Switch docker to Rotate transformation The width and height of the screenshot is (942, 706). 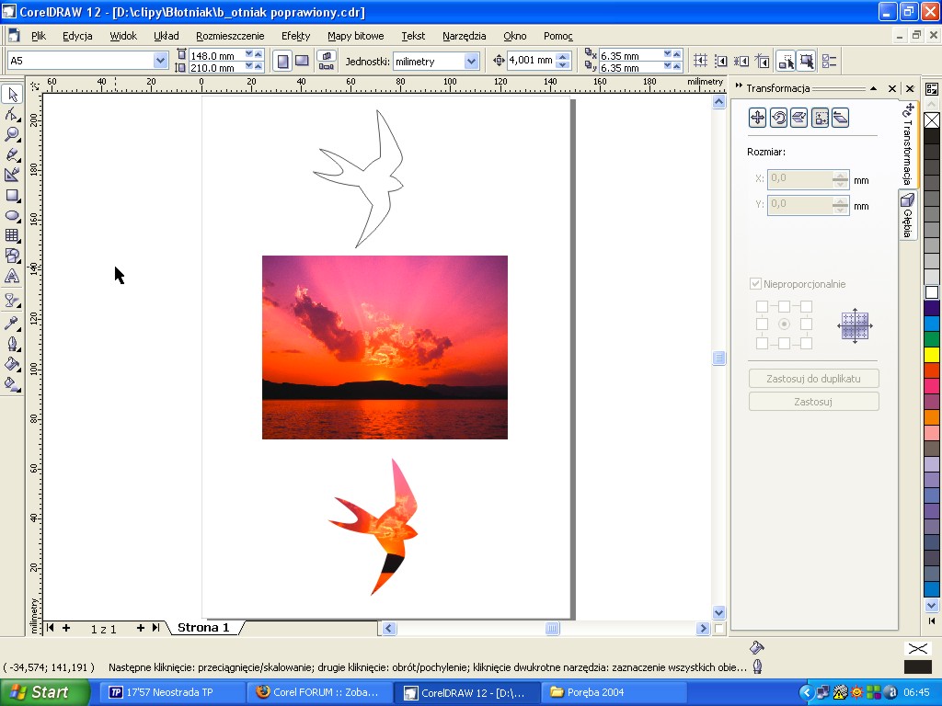pos(778,118)
